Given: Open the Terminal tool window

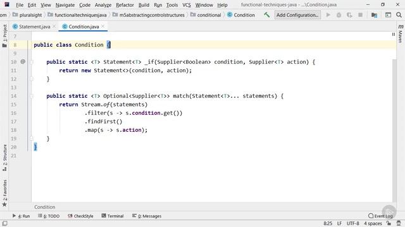Looking at the screenshot, I should tap(113, 216).
